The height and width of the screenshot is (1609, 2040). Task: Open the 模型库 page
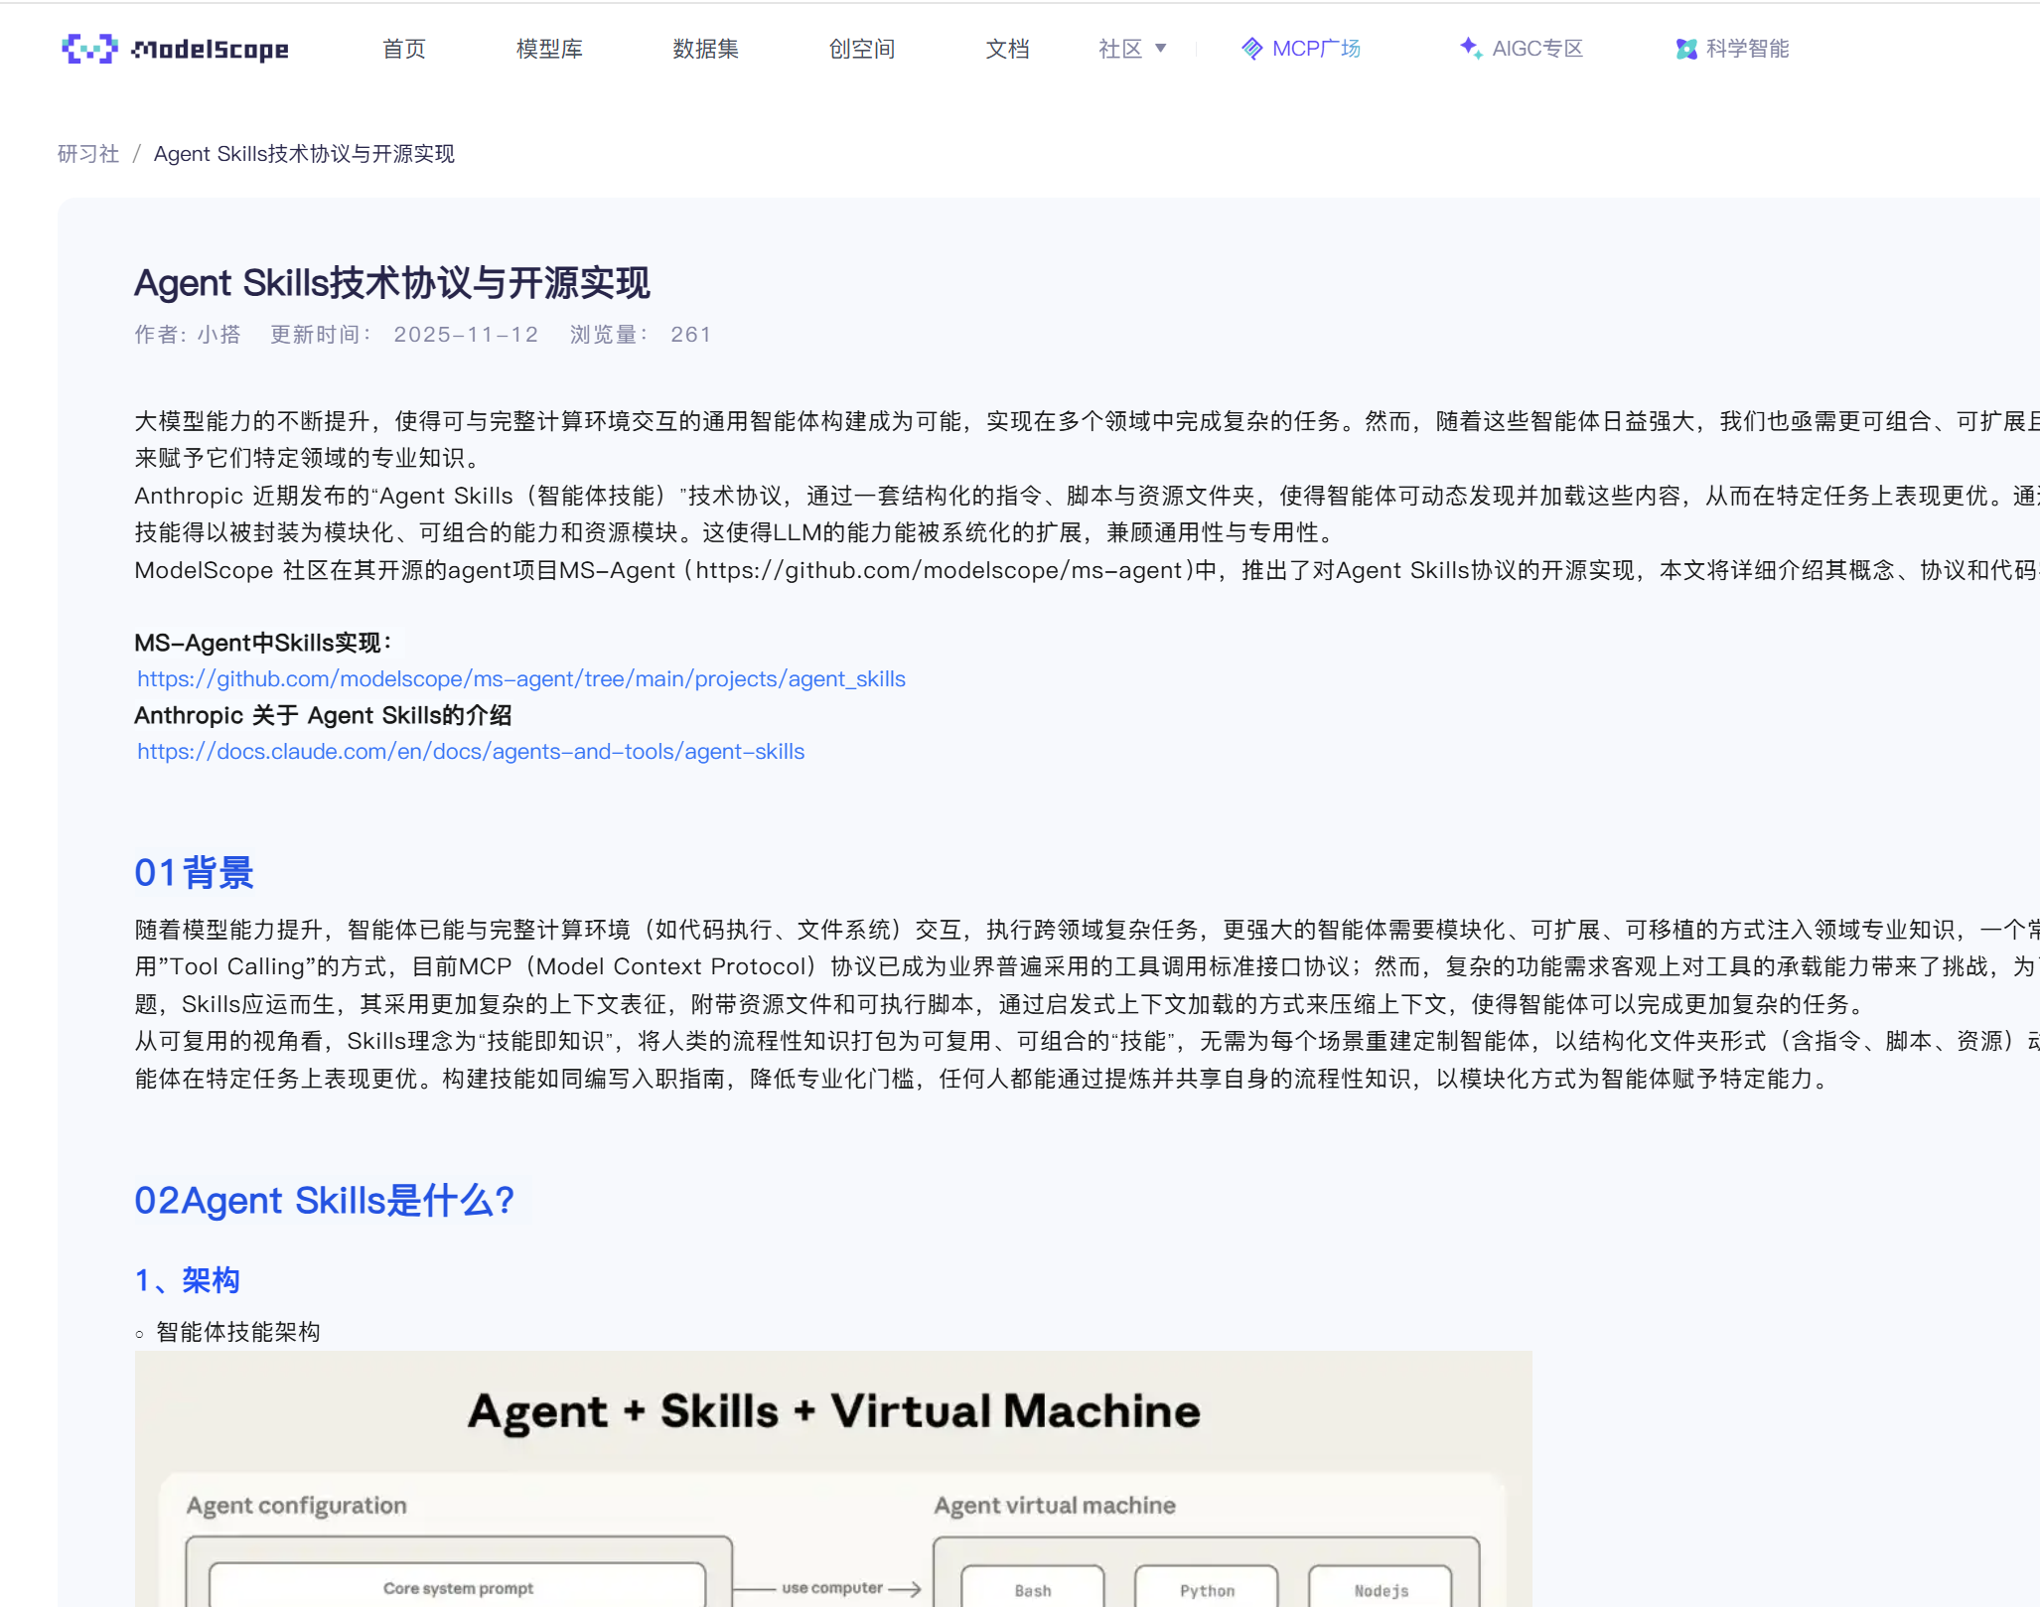[550, 49]
